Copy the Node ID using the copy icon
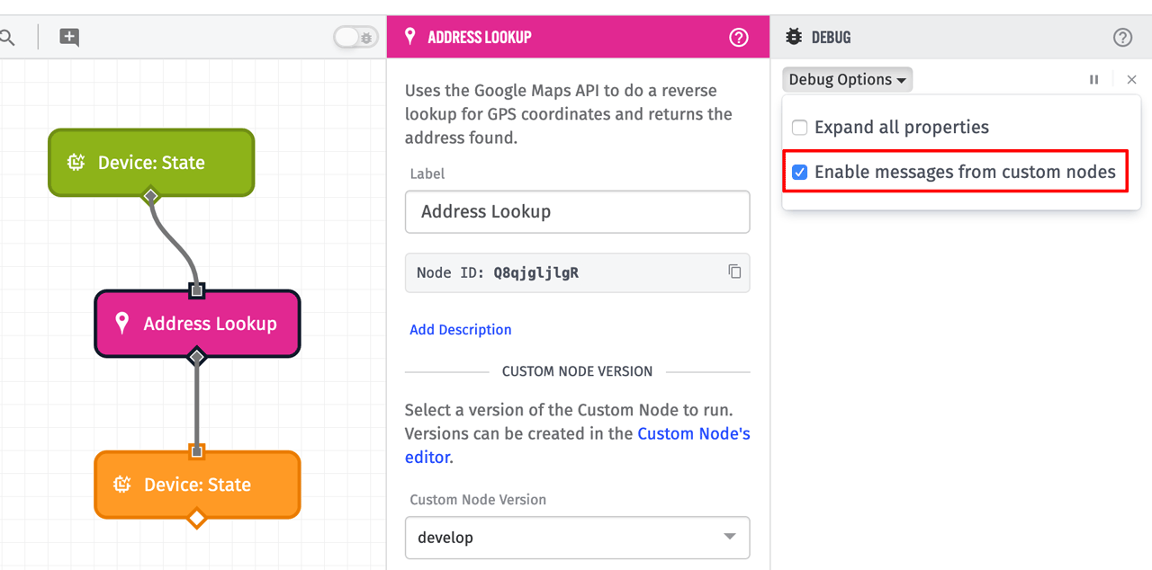Viewport: 1152px width, 570px height. [x=734, y=272]
